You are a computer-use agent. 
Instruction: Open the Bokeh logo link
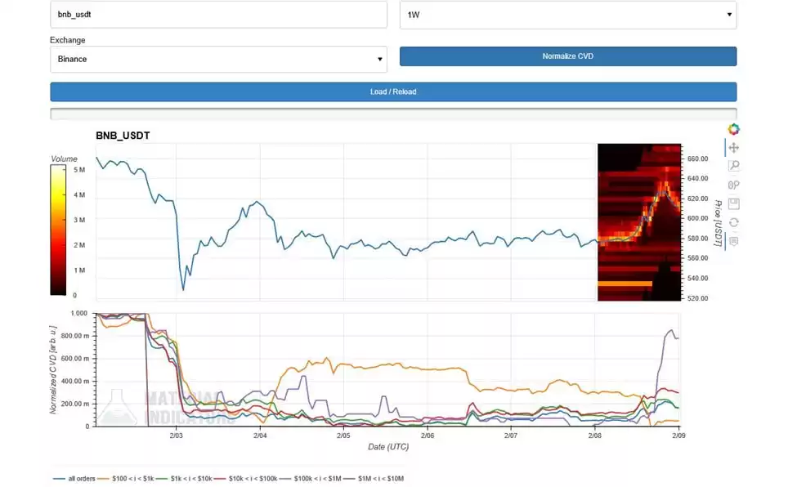[733, 129]
